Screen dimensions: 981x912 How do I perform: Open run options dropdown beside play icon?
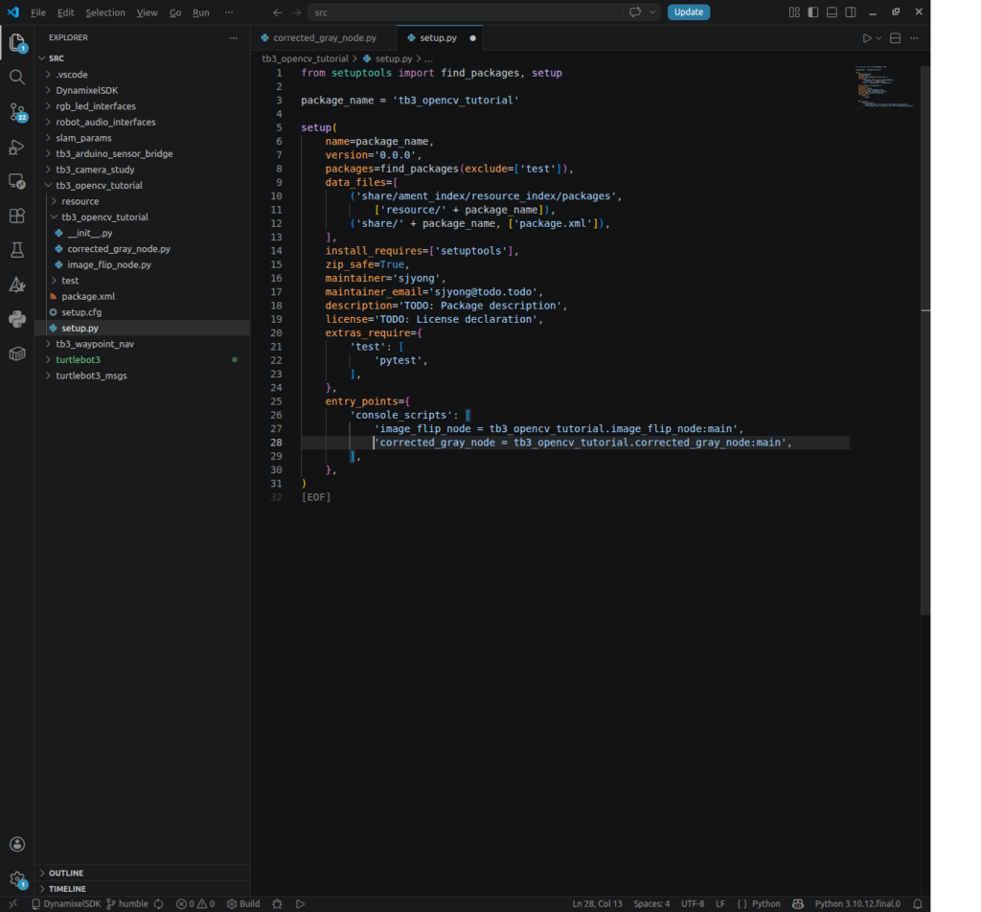tap(878, 38)
